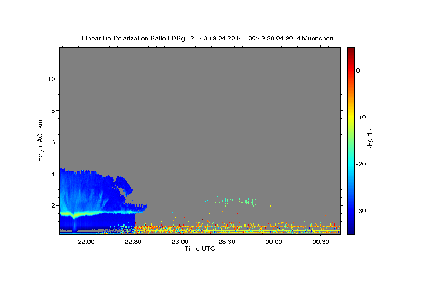Click the Time UTC axis title
This screenshot has width=421, height=281.
coord(200,249)
